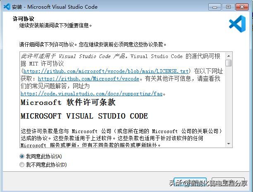Viewport: 253px width, 192px height.
Task: Click the bold 许可协议 page heading
Action: point(26,19)
